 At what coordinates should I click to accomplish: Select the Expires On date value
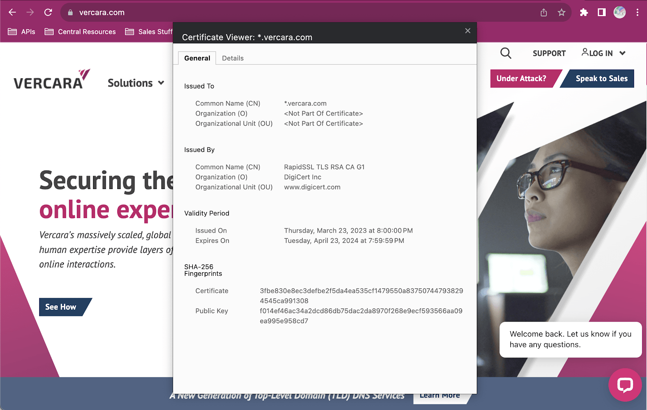click(344, 241)
